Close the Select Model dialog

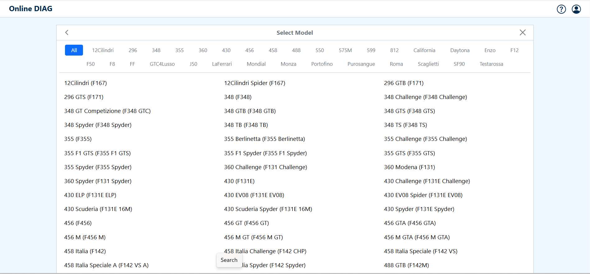pyautogui.click(x=522, y=33)
